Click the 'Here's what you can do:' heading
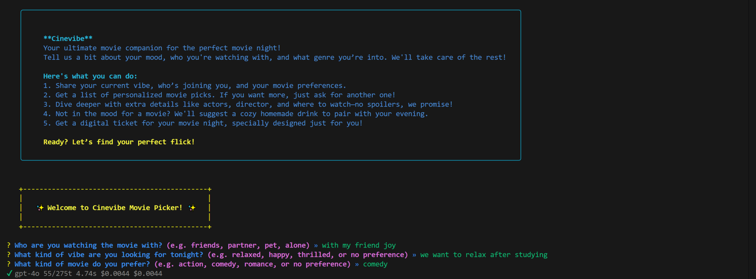The image size is (756, 279). coord(90,76)
